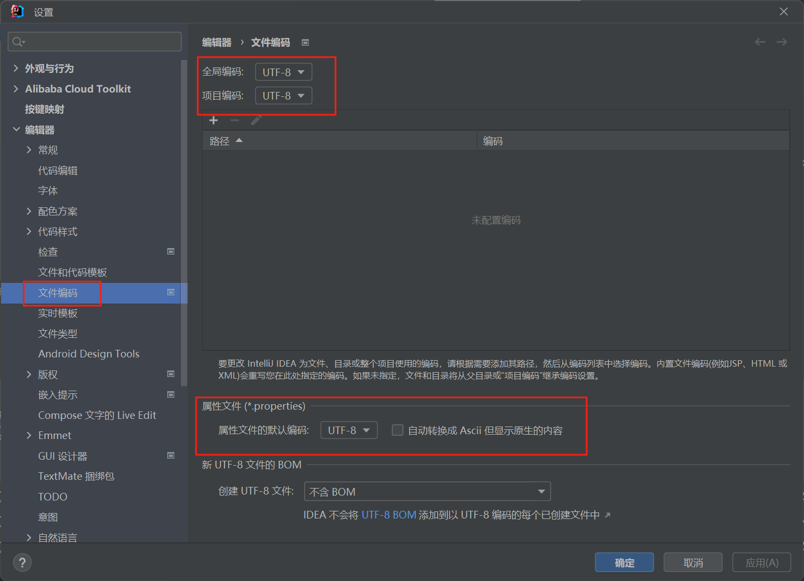The width and height of the screenshot is (804, 581).
Task: Expand the 外观与行为 tree node
Action: coord(16,68)
